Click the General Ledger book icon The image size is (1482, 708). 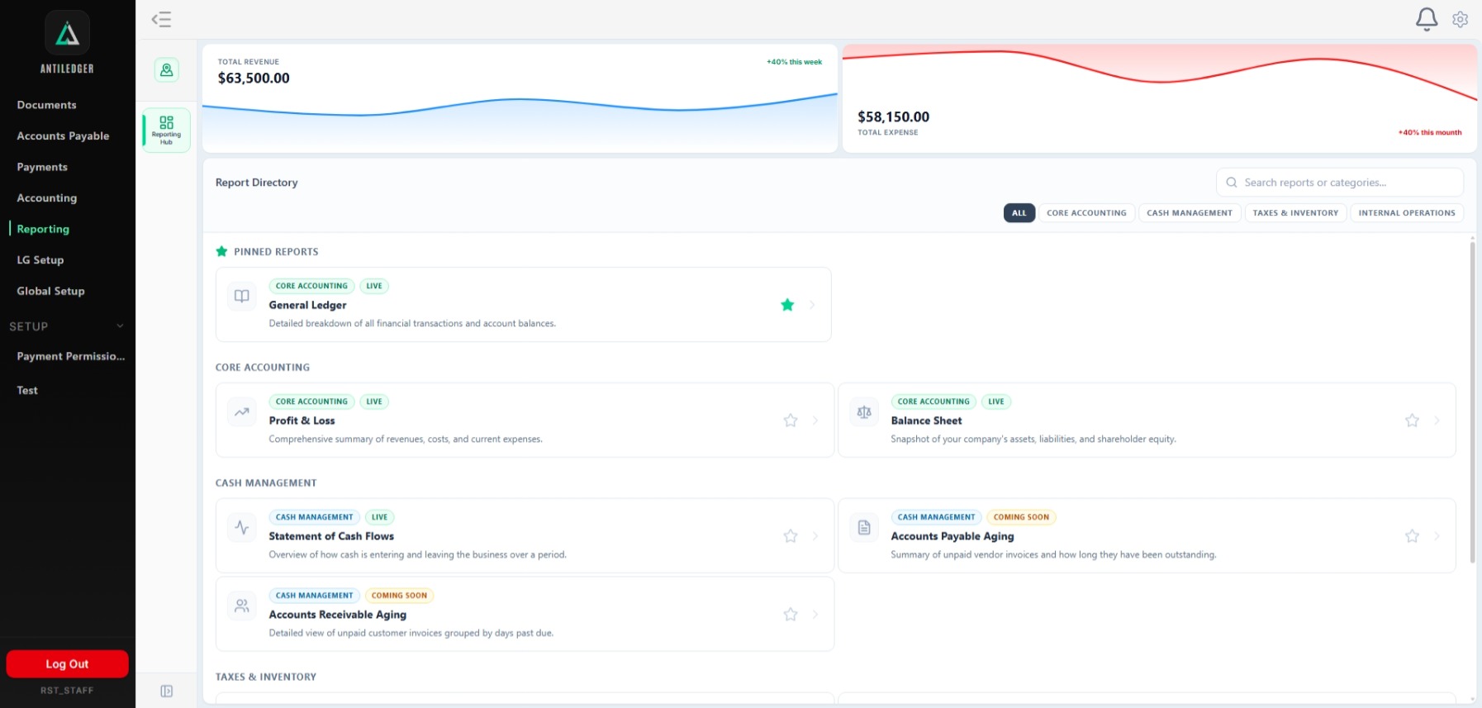pos(242,296)
